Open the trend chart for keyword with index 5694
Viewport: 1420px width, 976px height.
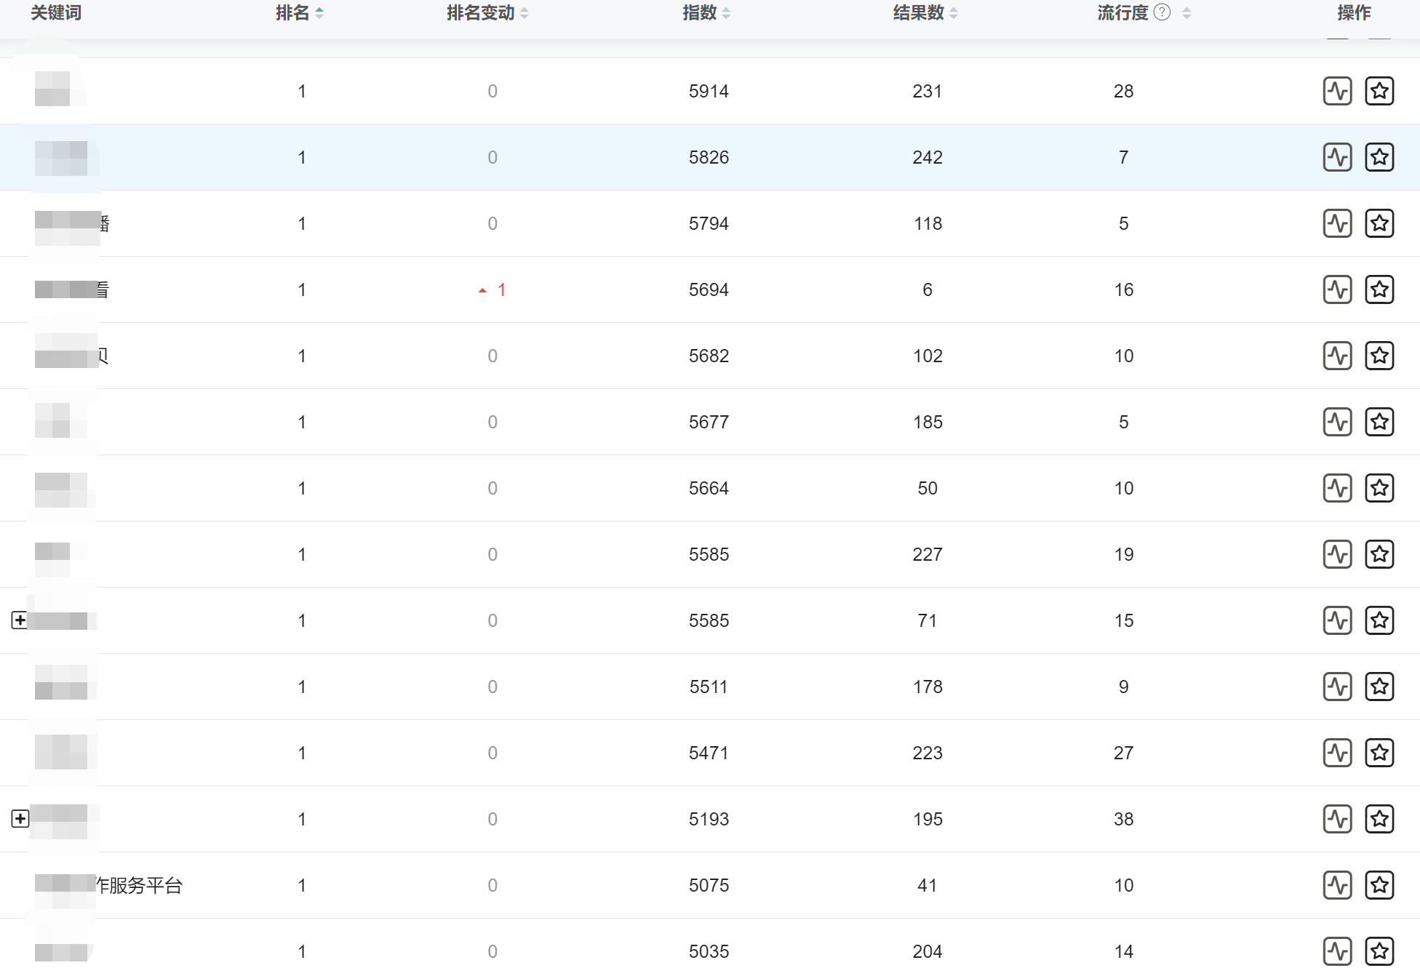tap(1338, 289)
